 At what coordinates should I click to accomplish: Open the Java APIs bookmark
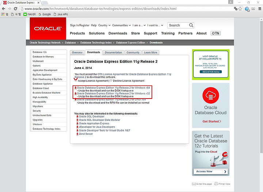[x=61, y=14]
